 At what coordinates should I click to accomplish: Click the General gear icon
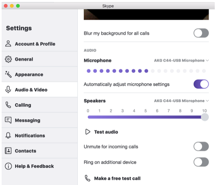9,59
